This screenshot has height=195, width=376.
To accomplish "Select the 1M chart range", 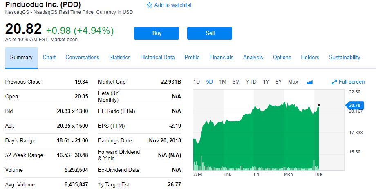I will 223,82.
